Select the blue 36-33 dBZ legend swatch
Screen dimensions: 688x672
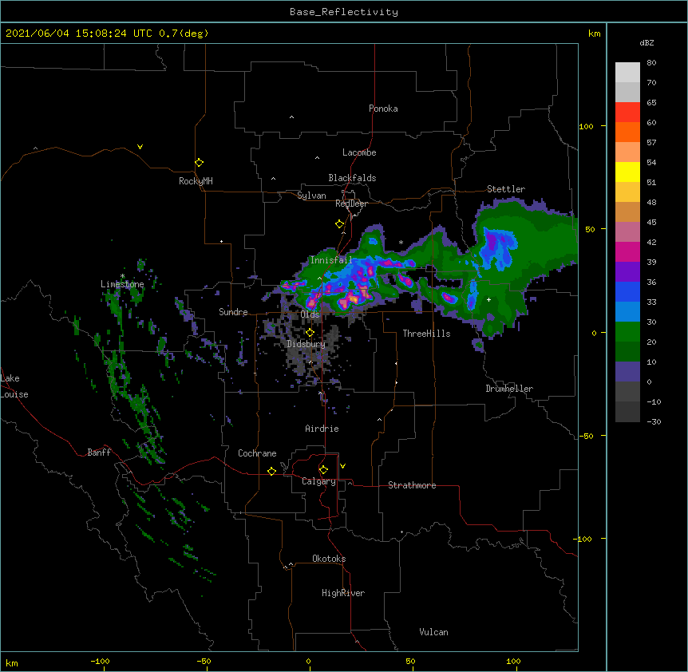[627, 291]
